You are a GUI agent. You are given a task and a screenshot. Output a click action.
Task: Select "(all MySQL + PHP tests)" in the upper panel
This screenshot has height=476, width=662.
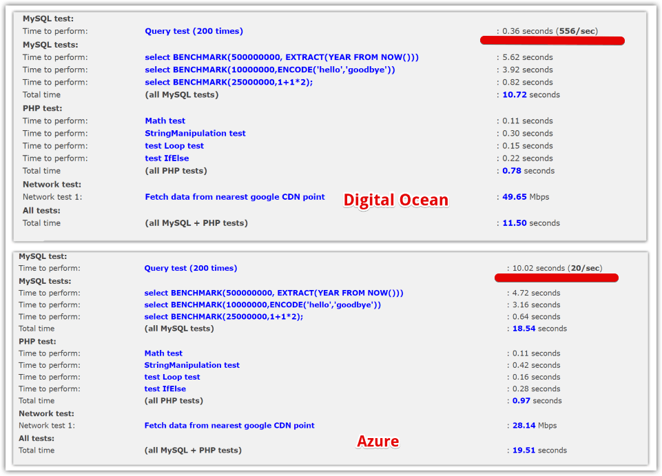196,223
